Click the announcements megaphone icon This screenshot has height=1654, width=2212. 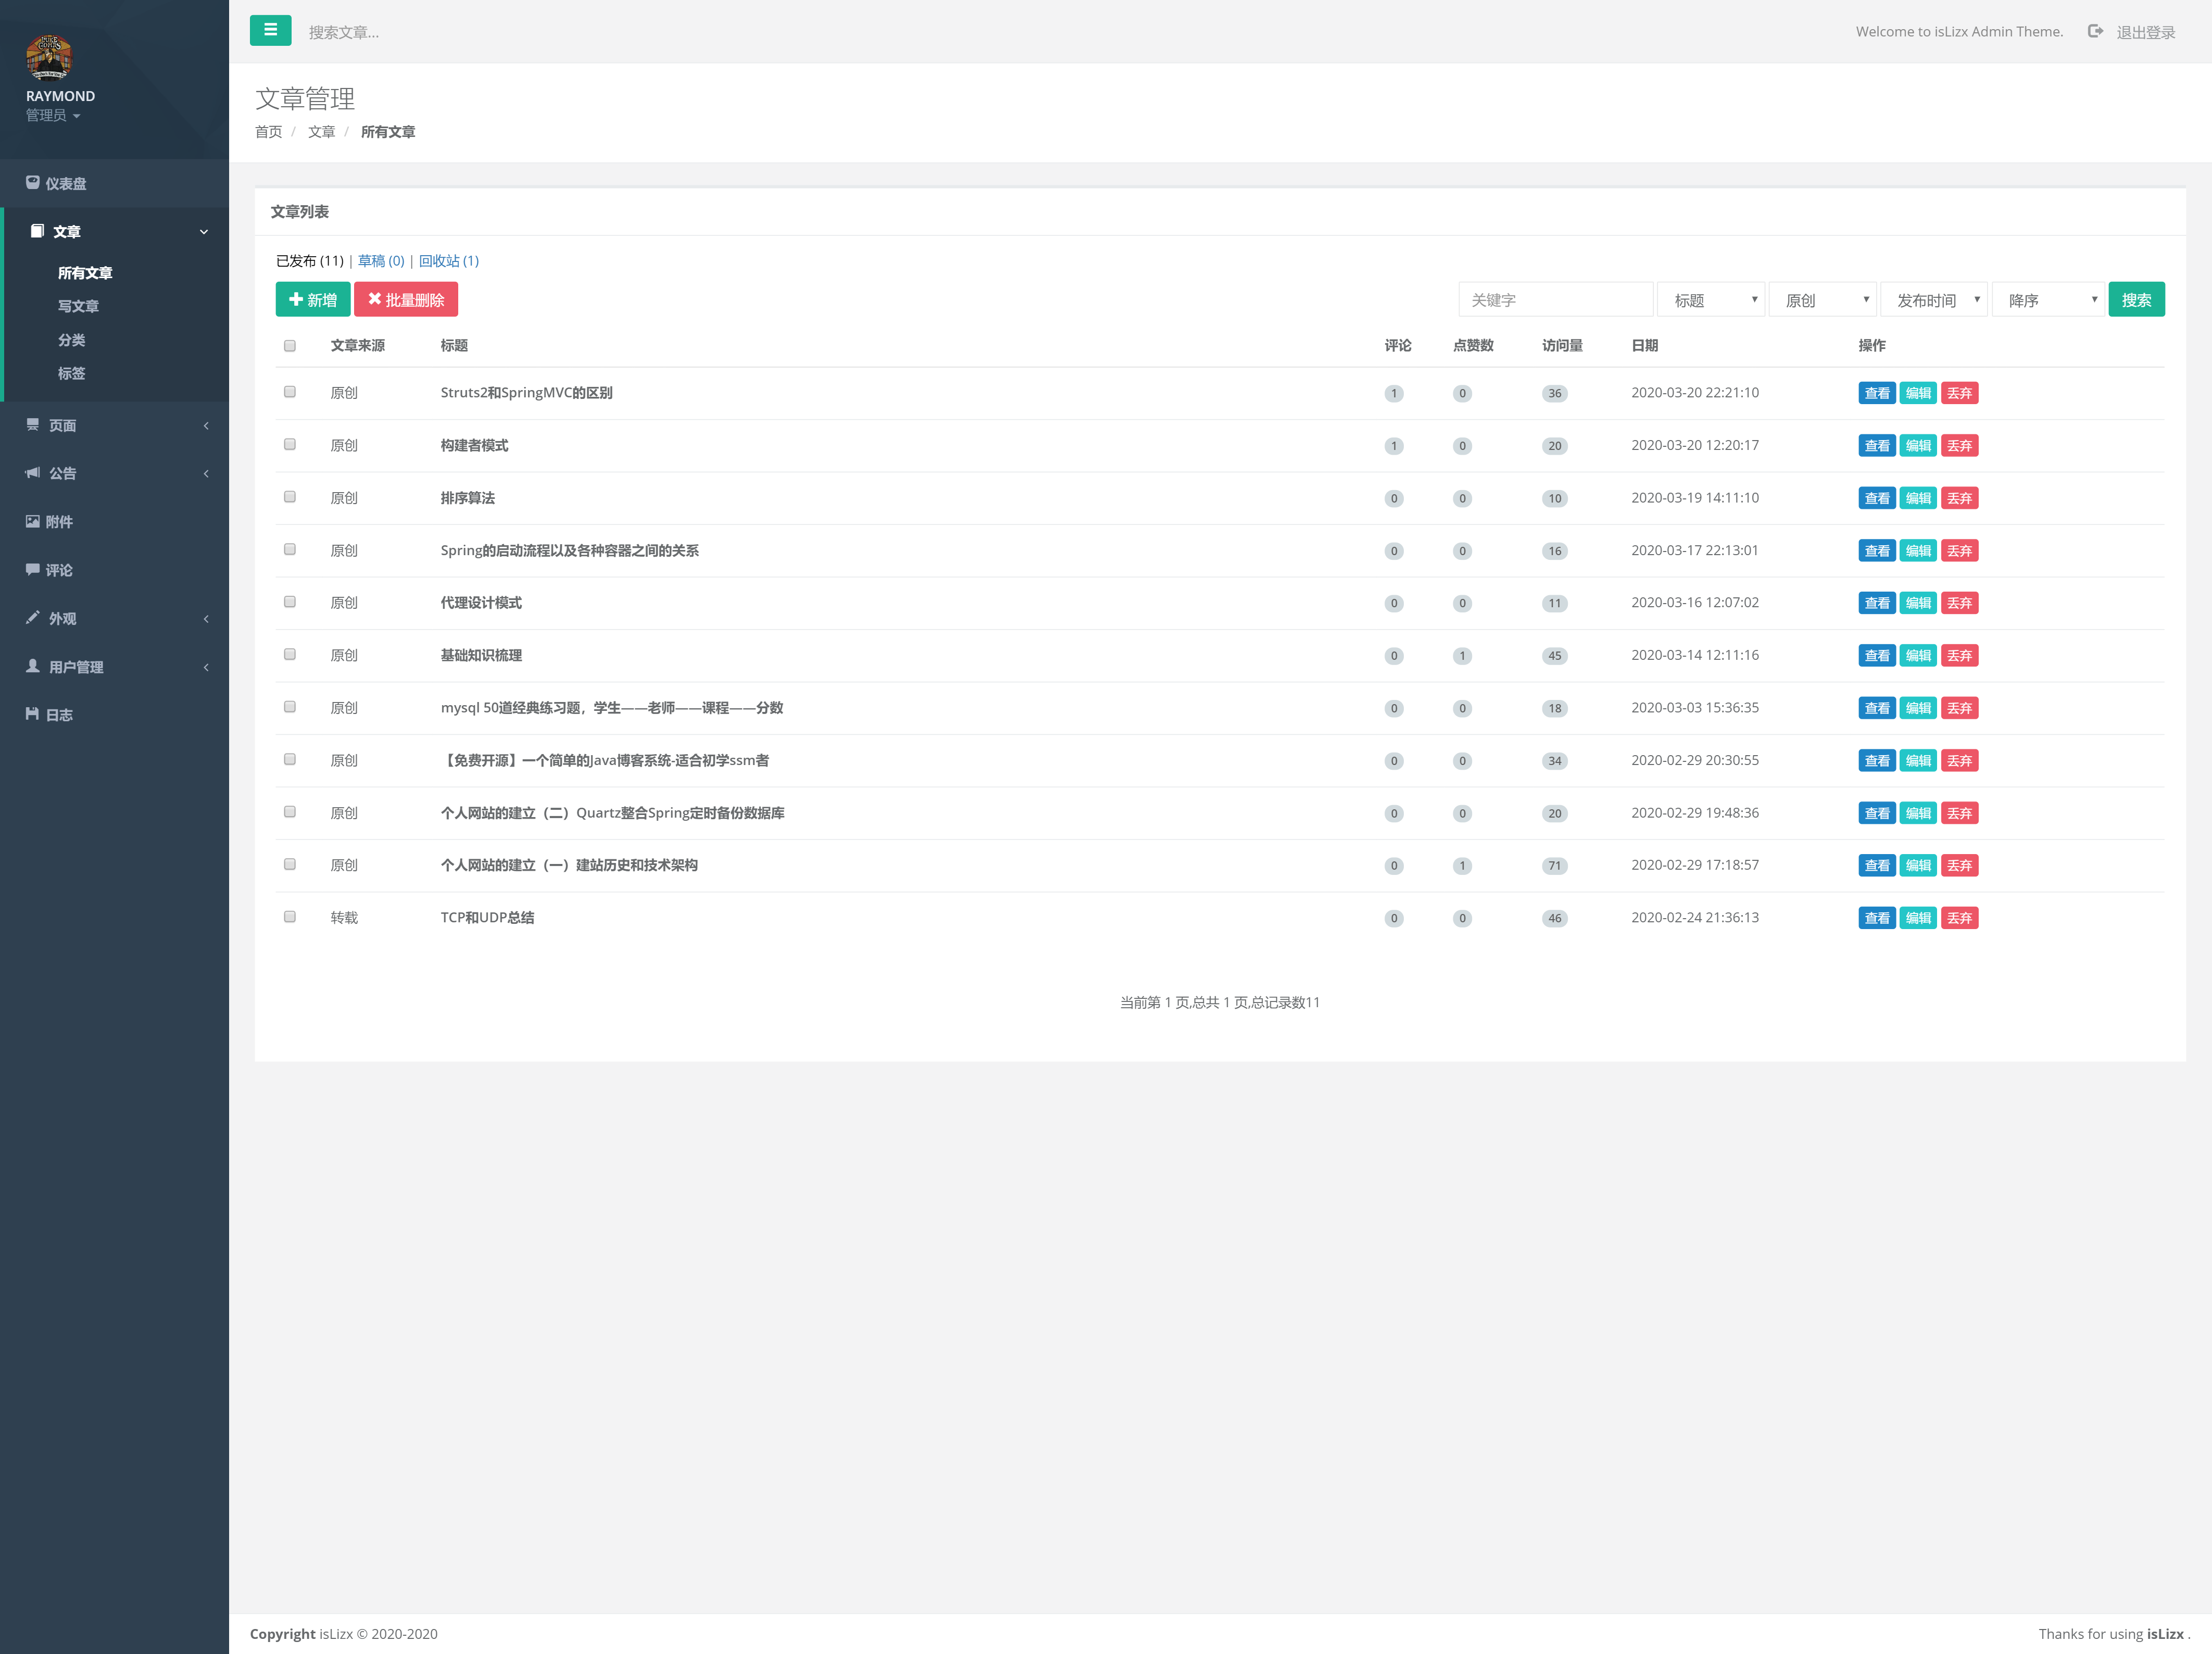(x=33, y=473)
